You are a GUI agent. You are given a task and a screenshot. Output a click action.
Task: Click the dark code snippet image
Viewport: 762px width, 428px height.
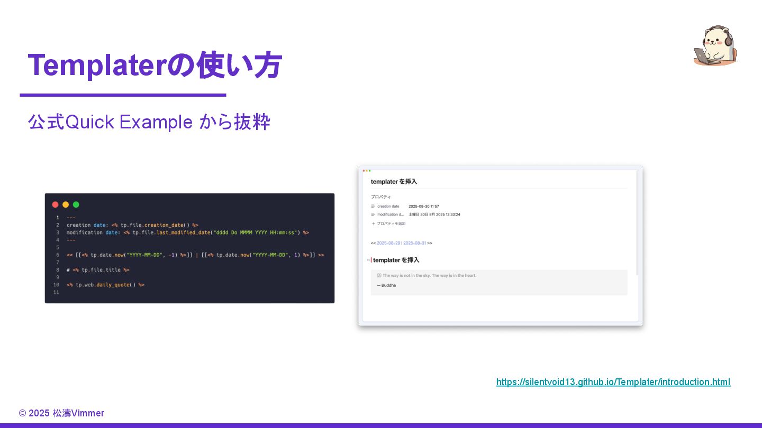[x=189, y=248]
